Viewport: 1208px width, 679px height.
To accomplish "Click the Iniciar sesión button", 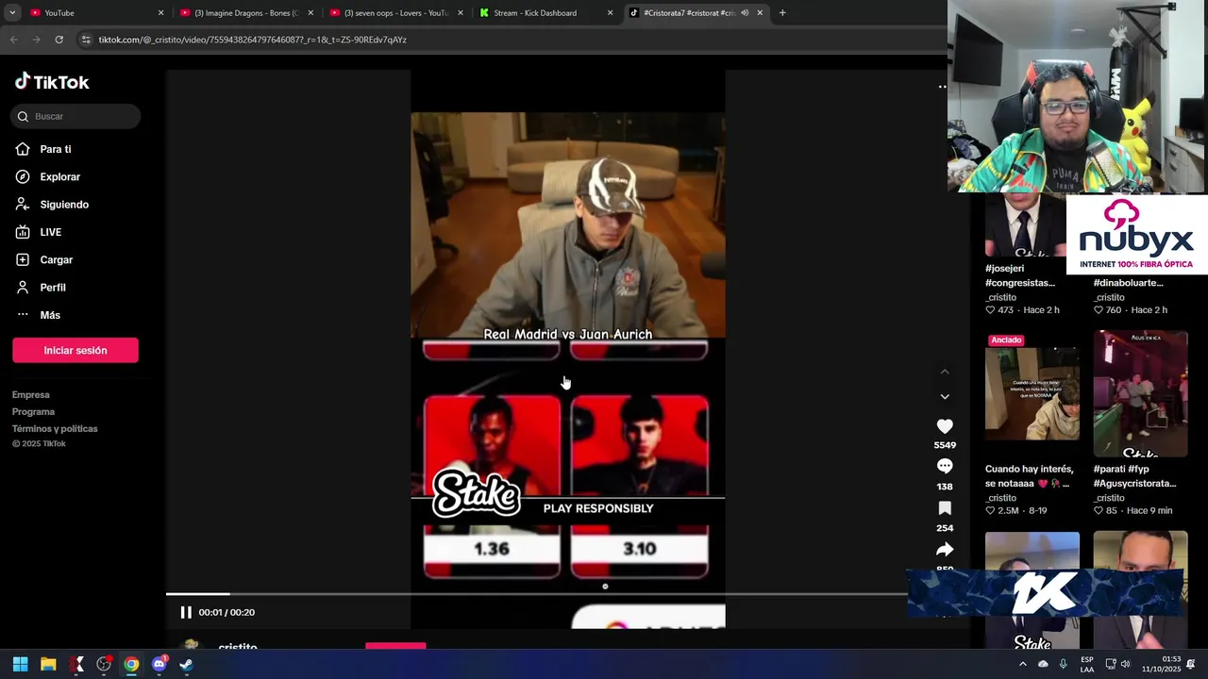I will 75,350.
